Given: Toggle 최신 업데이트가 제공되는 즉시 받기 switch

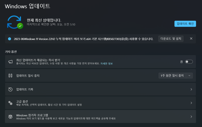Looking at the screenshot, I should point(189,62).
